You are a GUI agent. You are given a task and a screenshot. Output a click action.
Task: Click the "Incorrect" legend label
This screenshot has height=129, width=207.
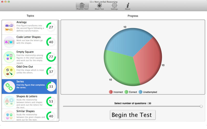click(118, 92)
